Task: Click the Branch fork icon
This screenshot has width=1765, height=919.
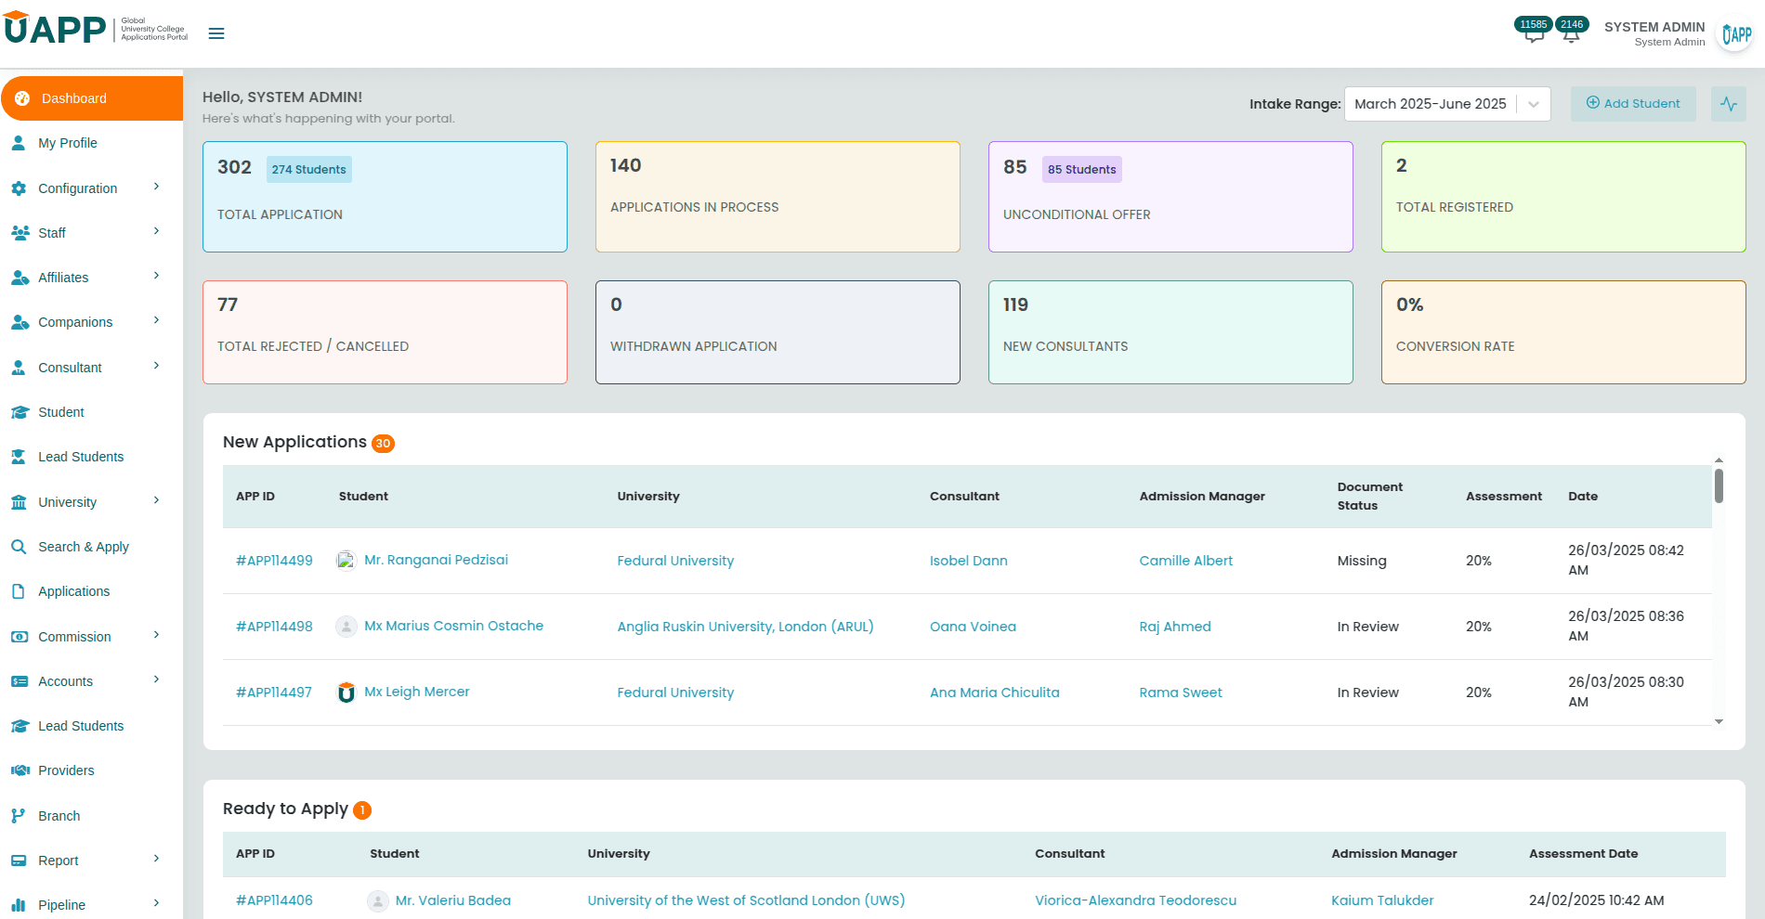Action: (x=19, y=816)
